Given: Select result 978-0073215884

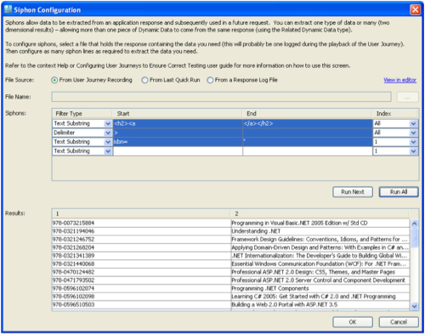Looking at the screenshot, I should pos(141,223).
